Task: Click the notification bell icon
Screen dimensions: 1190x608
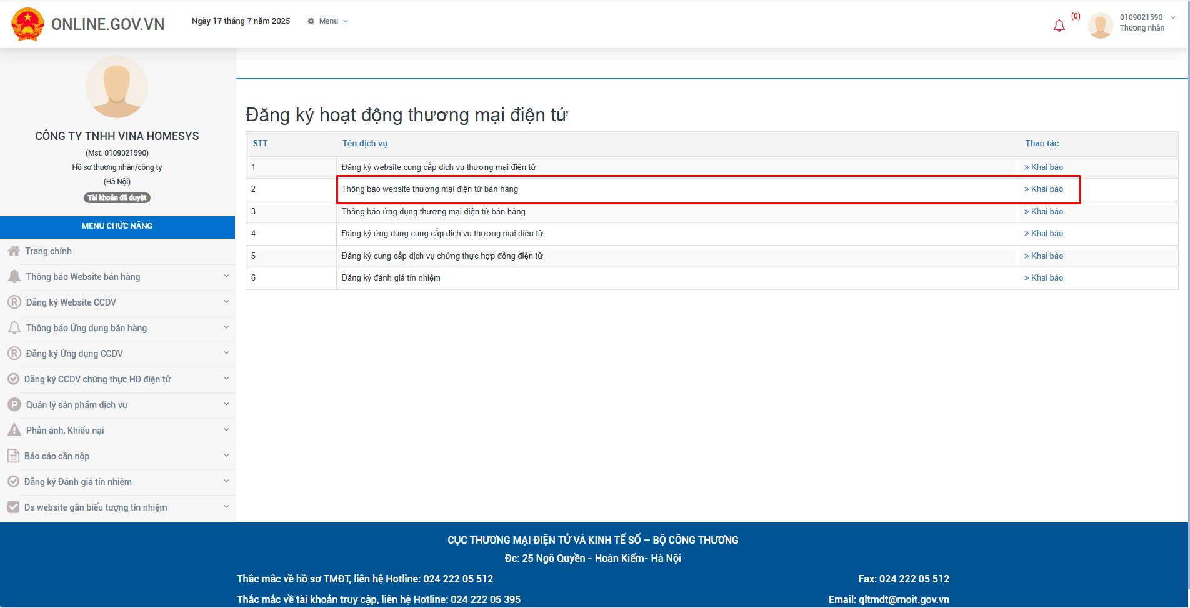Action: pyautogui.click(x=1059, y=26)
